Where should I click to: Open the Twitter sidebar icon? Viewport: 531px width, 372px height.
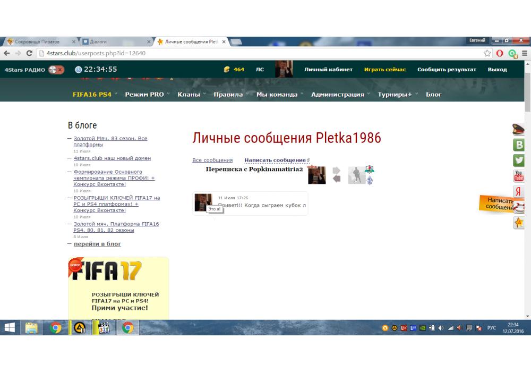click(x=518, y=160)
